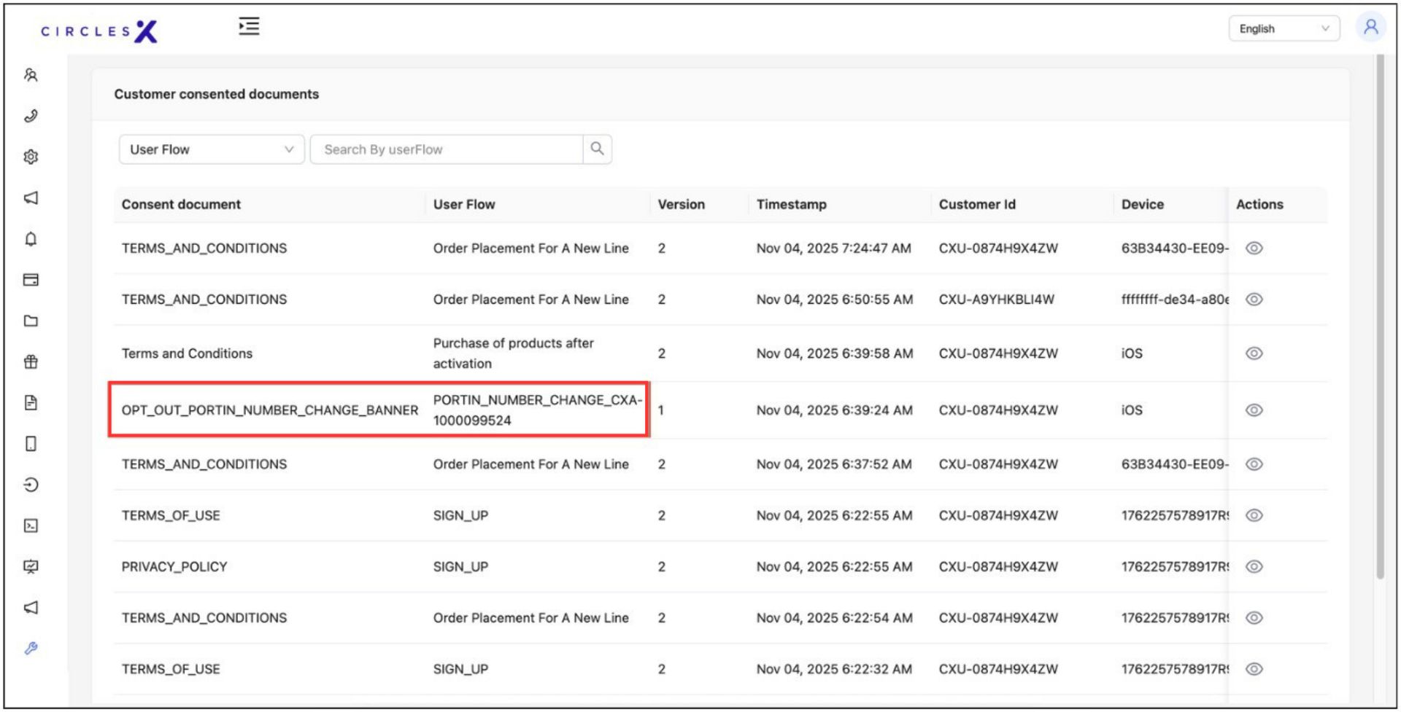This screenshot has height=712, width=1401.
Task: Click the phone icon in the sidebar
Action: click(31, 116)
